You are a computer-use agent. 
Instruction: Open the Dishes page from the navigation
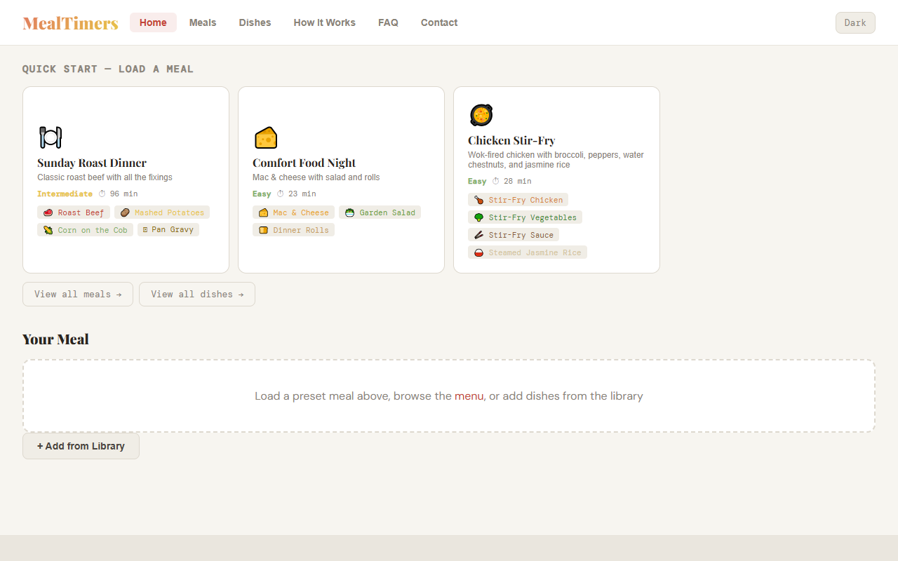click(x=255, y=22)
